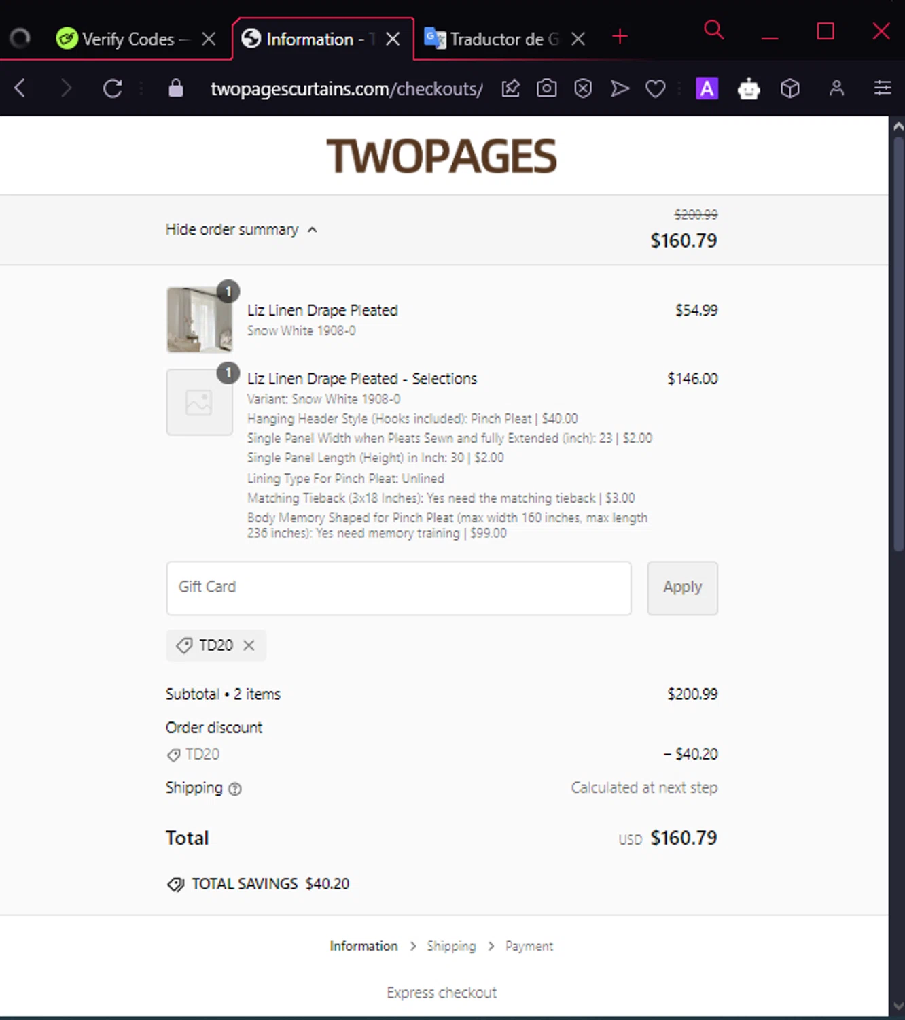Click into the Gift Card field
Image resolution: width=905 pixels, height=1020 pixels.
(399, 588)
